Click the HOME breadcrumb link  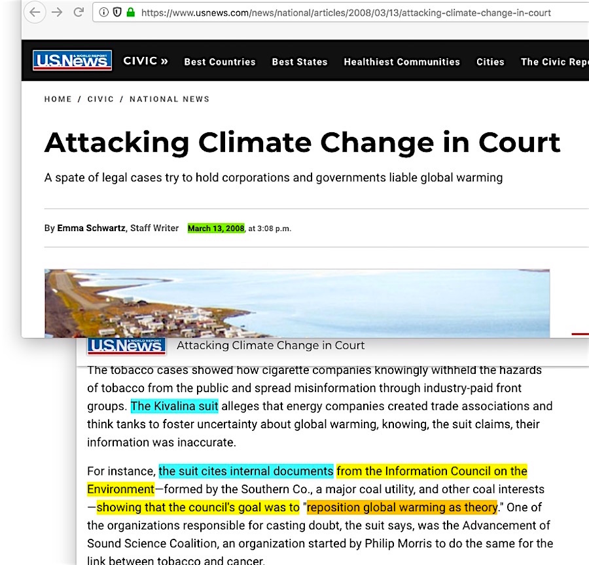click(x=58, y=99)
